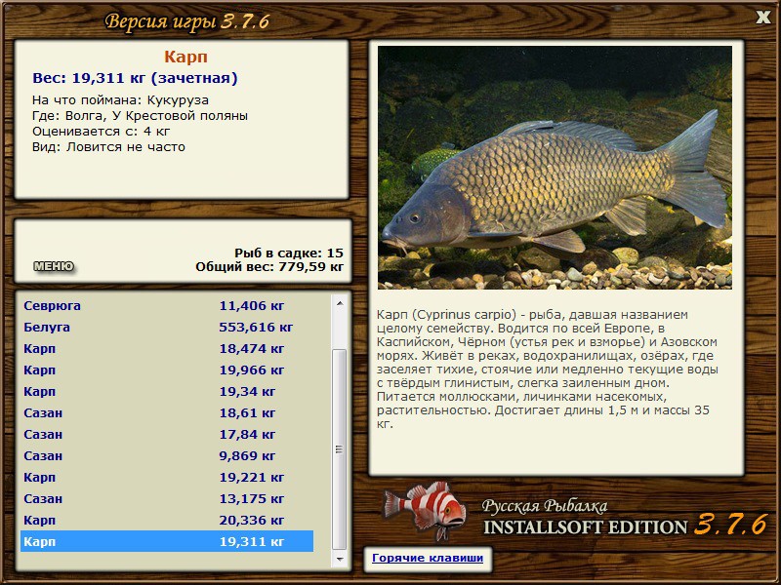781x585 pixels.
Task: Click Рыб в садке: 15 text
Action: click(289, 253)
